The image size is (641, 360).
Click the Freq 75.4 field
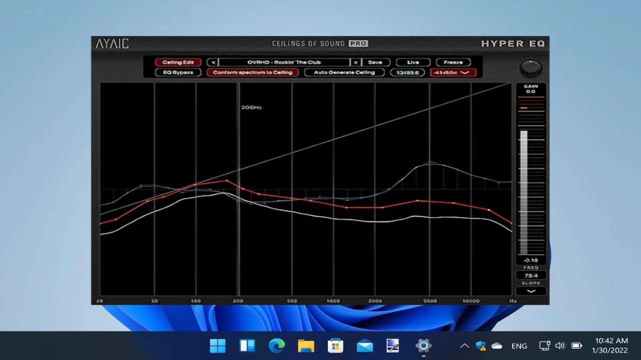click(531, 275)
